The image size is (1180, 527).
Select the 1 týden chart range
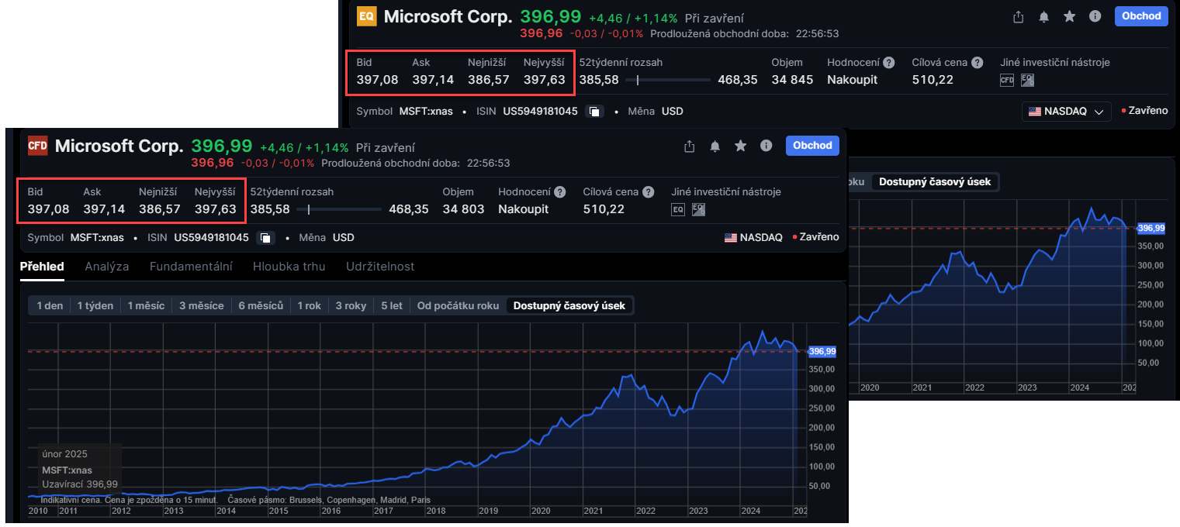(95, 306)
